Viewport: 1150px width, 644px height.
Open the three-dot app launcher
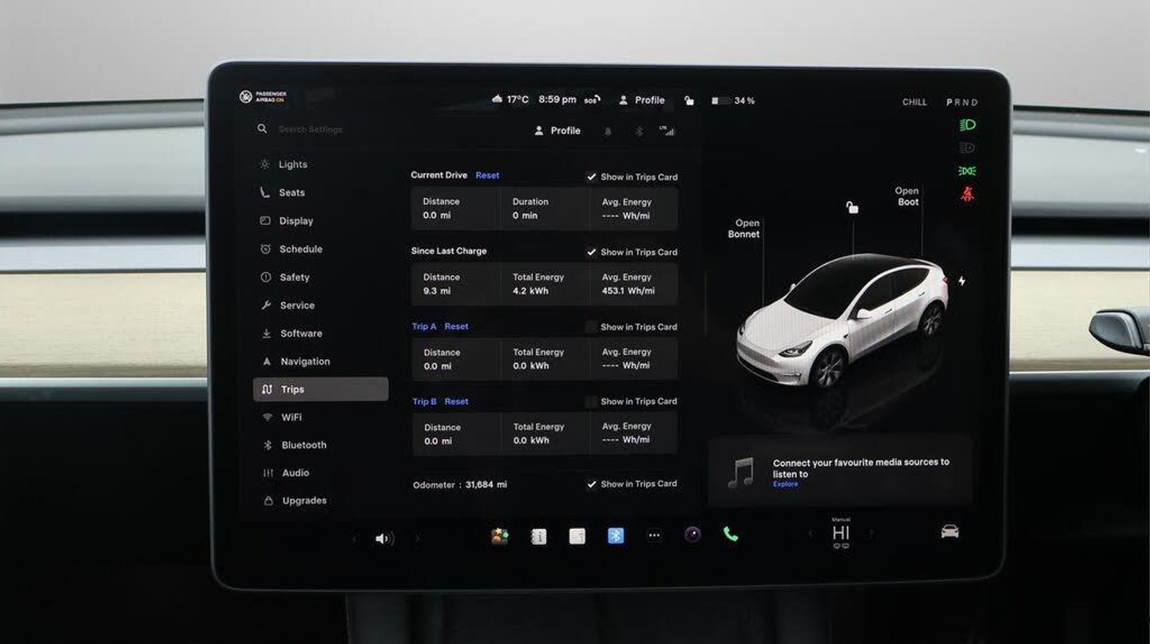tap(654, 535)
